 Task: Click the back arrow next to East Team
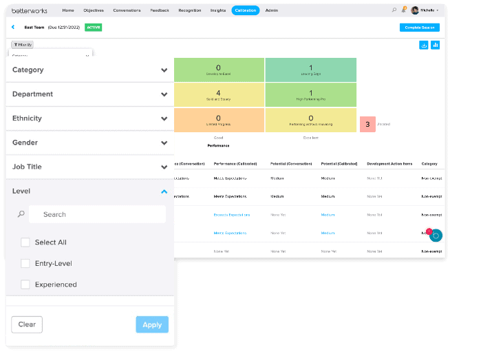pos(13,28)
